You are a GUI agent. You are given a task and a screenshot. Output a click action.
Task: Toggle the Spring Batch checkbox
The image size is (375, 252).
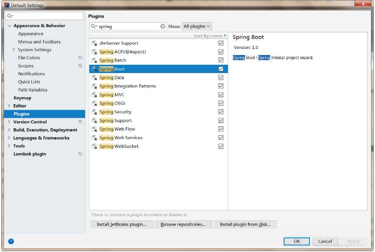click(221, 60)
